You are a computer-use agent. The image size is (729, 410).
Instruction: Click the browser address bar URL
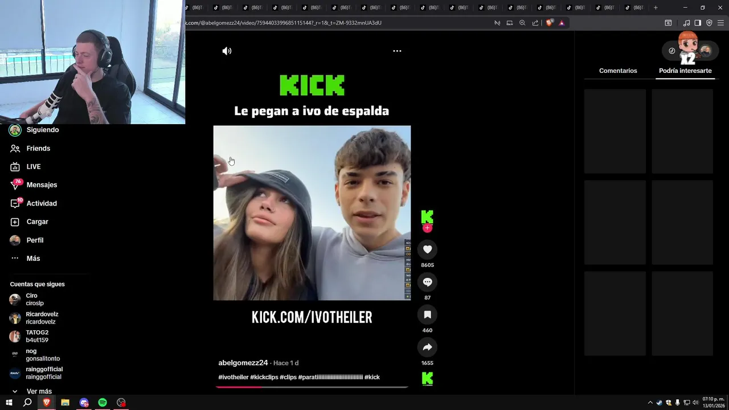[x=283, y=23]
